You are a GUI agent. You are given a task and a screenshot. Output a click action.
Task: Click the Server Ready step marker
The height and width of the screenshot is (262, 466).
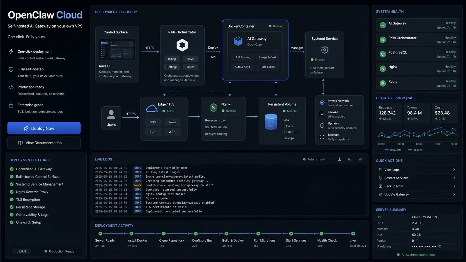tap(100, 234)
